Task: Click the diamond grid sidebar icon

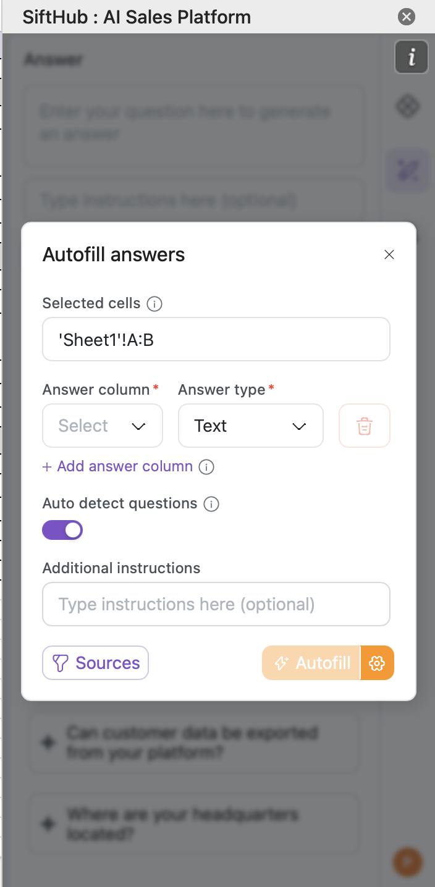Action: click(408, 107)
